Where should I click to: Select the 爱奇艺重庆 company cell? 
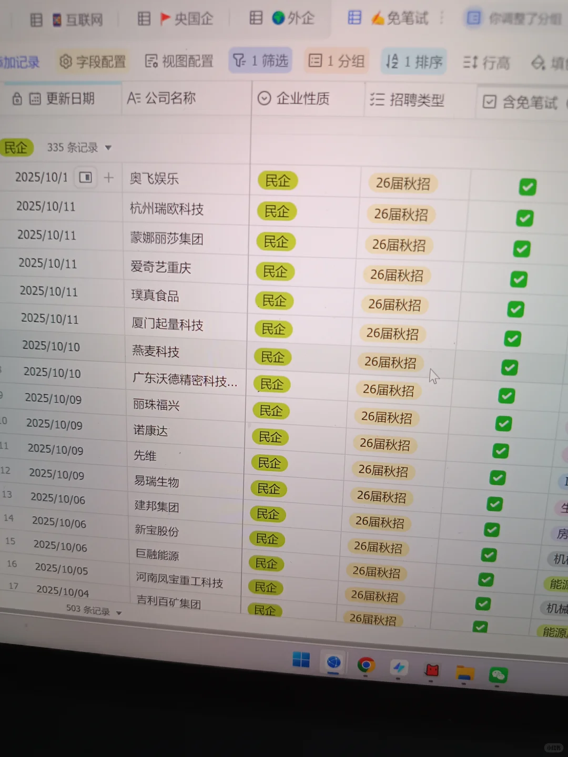coord(186,268)
